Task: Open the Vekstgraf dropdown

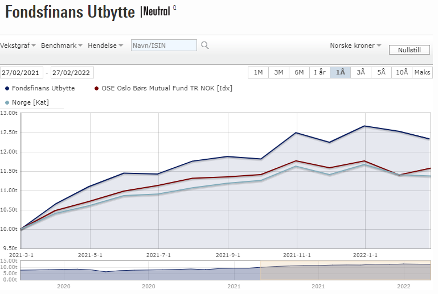Action: [18, 45]
